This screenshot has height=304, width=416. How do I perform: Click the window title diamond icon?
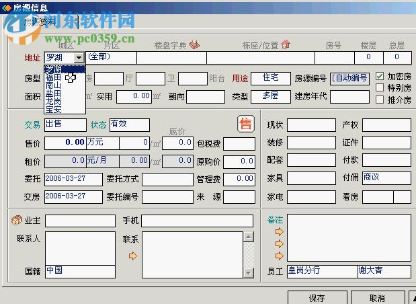point(7,8)
